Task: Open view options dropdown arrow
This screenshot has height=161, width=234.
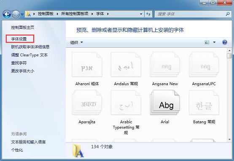Action: tap(214, 42)
